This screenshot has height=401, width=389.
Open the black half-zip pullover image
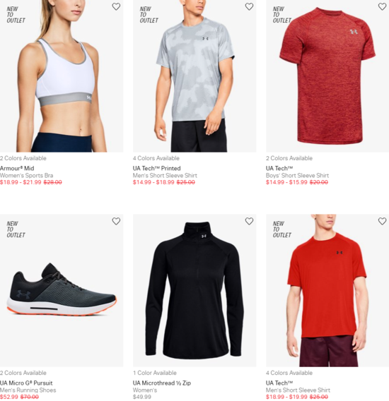pyautogui.click(x=194, y=291)
